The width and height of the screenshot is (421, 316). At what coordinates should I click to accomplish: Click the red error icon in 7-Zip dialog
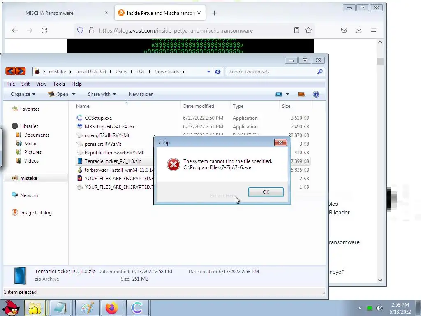(x=173, y=165)
